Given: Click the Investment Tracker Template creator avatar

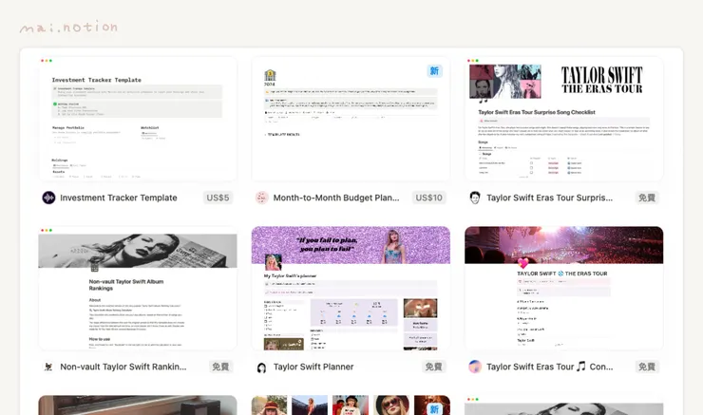Looking at the screenshot, I should click(48, 198).
